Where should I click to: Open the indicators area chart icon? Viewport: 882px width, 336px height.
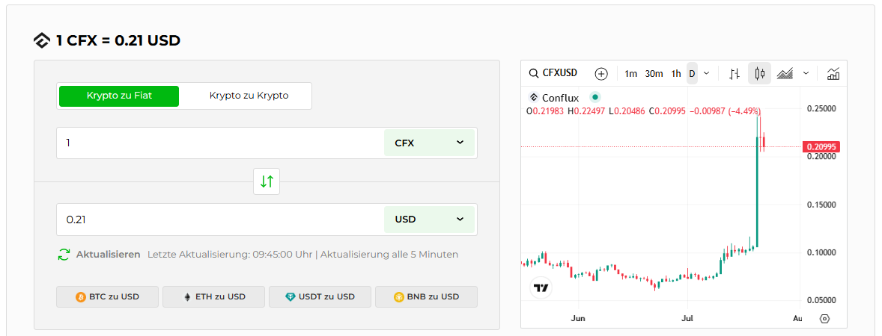click(785, 73)
